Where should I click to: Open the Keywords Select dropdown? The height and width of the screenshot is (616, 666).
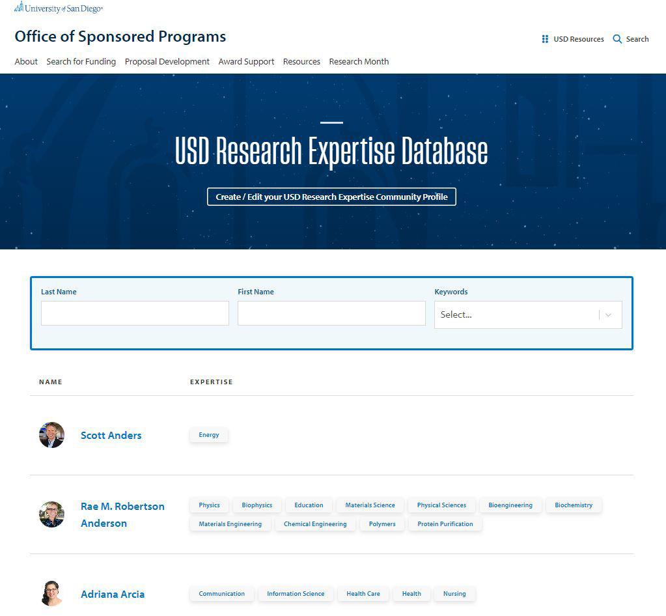[x=528, y=315]
